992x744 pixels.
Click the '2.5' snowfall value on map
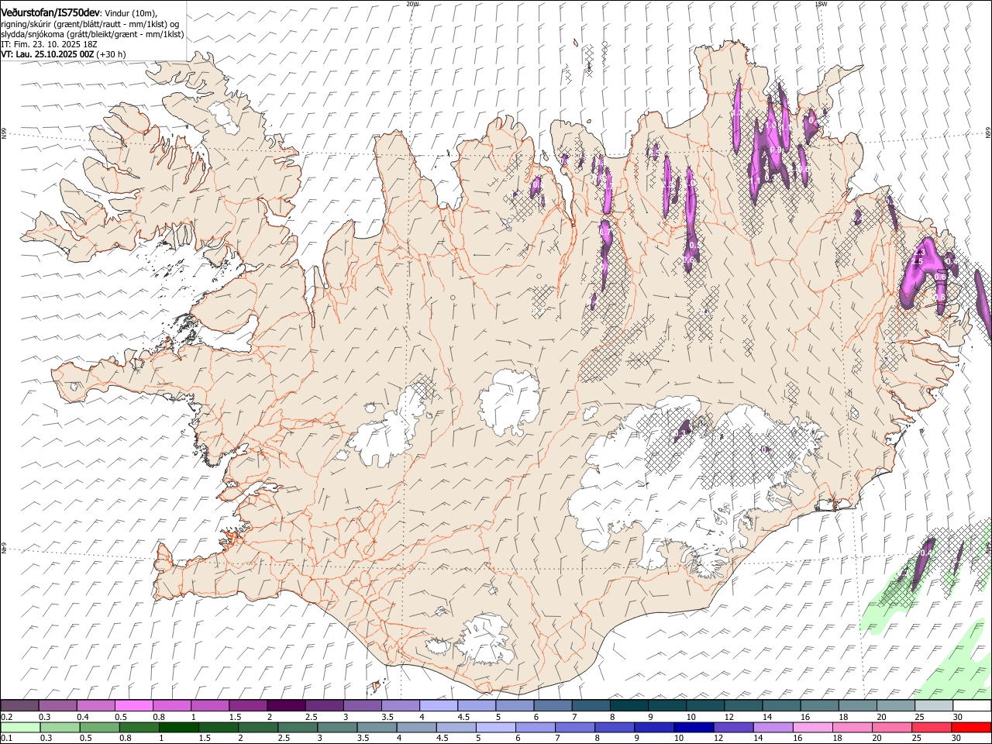[x=917, y=262]
